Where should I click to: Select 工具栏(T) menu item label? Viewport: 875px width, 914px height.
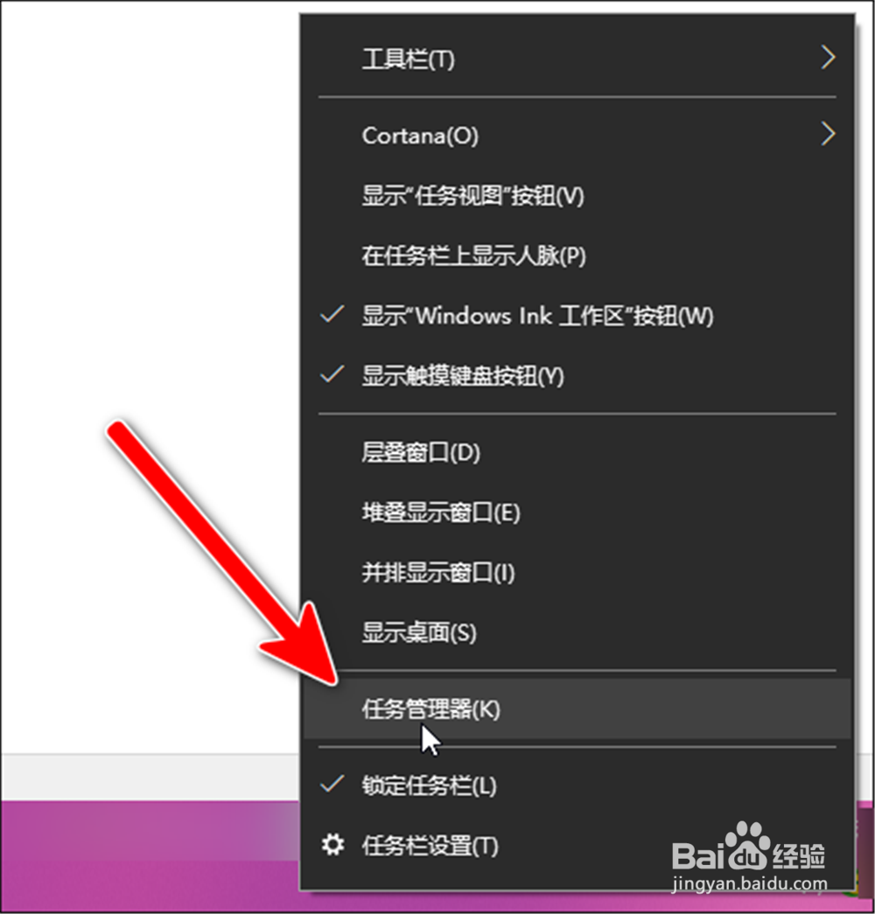pyautogui.click(x=409, y=59)
